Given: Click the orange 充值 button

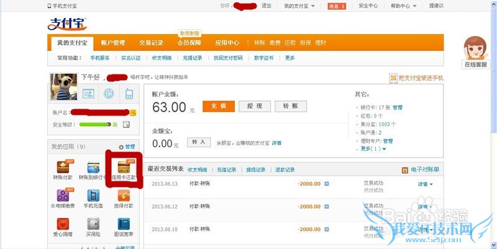Looking at the screenshot, I should pos(219,106).
